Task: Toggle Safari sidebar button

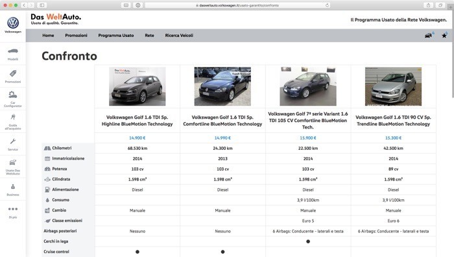Action: tap(42, 5)
